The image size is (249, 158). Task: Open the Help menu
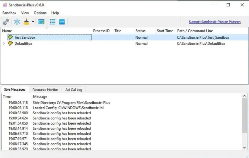[55, 13]
